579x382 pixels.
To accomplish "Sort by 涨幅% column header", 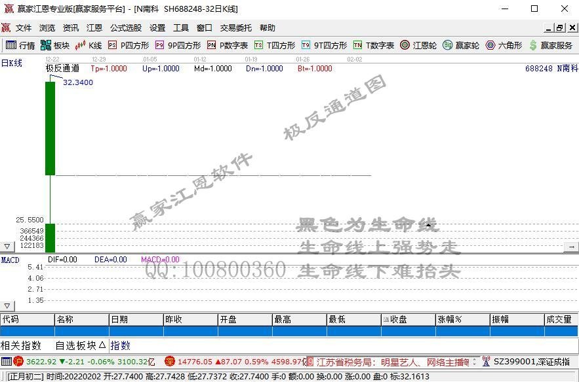I will (463, 319).
